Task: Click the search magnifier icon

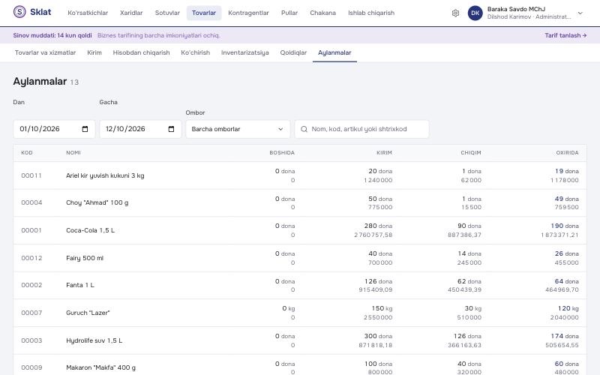Action: coord(304,129)
